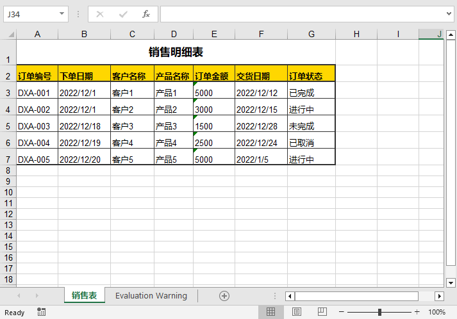Expand the formula bar chevron
Screen dimensions: 457x319
pyautogui.click(x=449, y=13)
